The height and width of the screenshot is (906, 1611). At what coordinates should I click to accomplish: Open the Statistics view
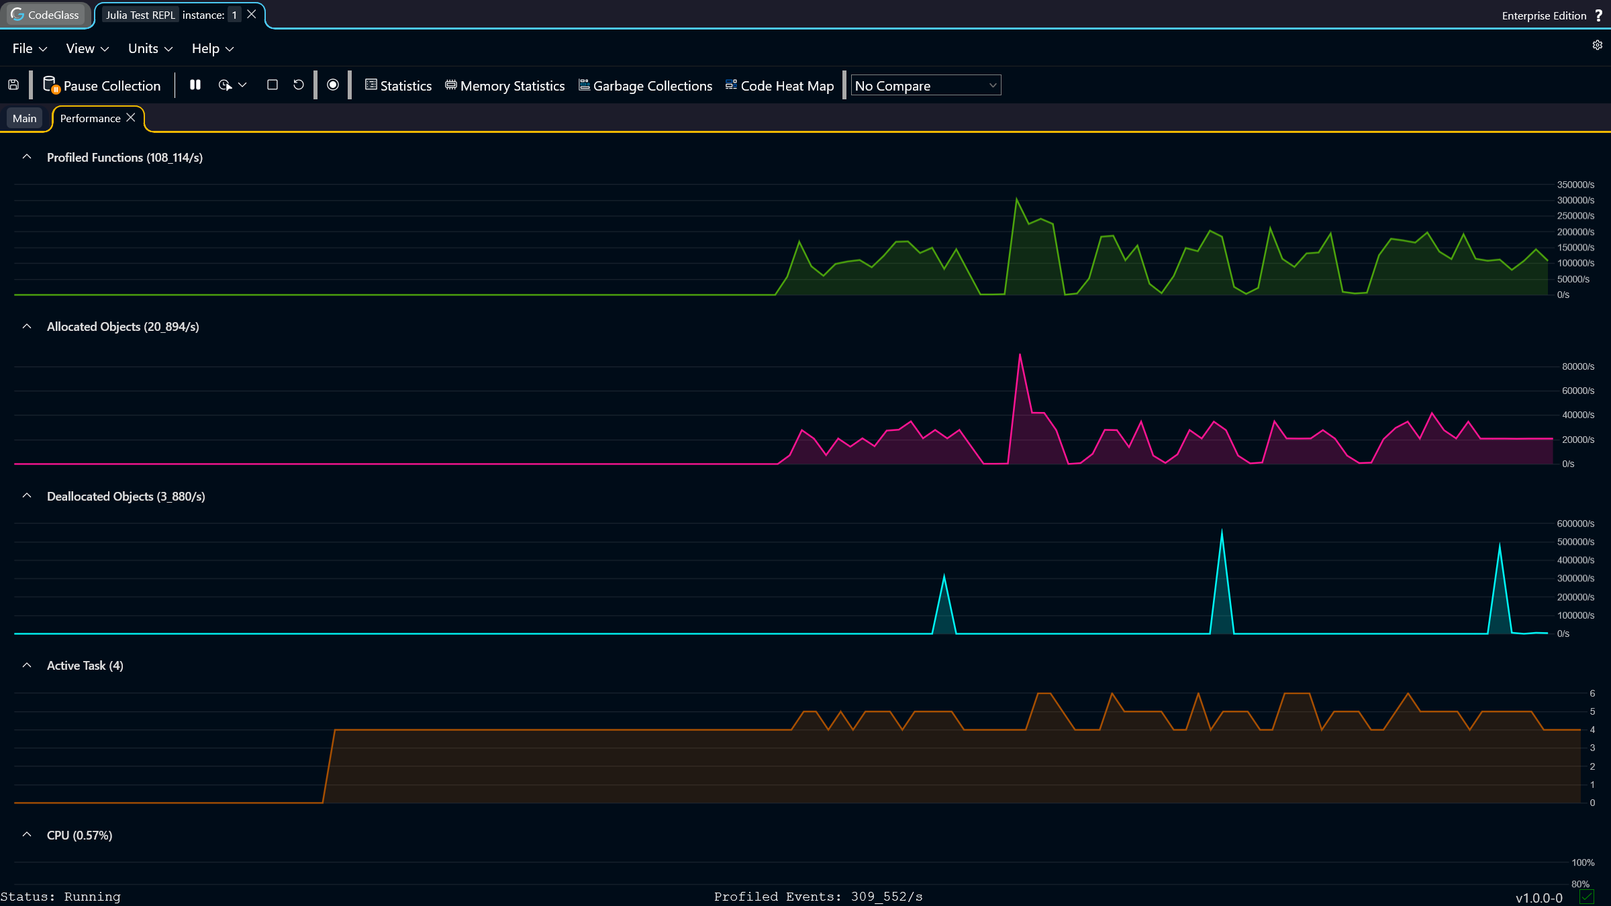point(399,85)
